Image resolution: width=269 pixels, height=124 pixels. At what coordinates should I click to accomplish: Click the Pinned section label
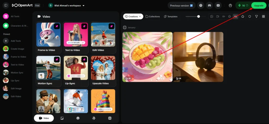pos(7,34)
